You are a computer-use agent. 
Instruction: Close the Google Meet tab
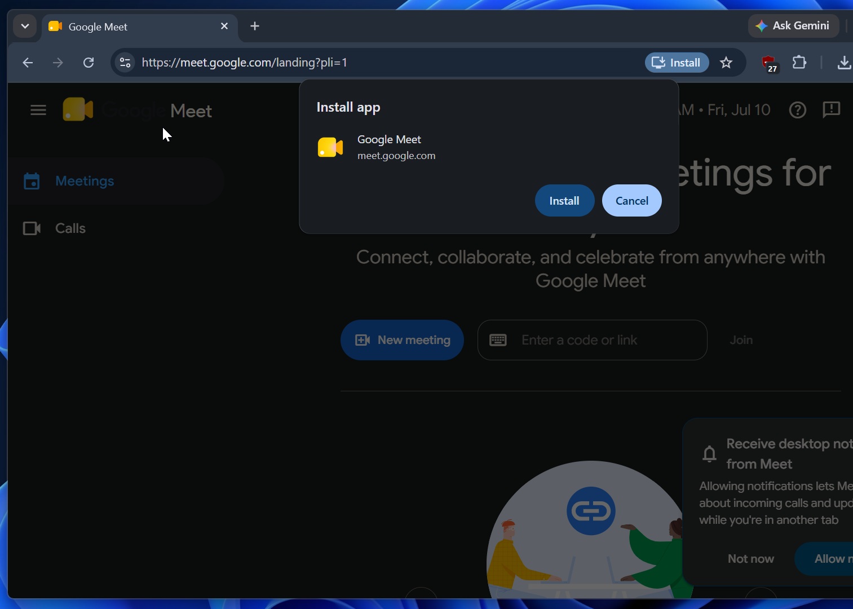point(224,26)
